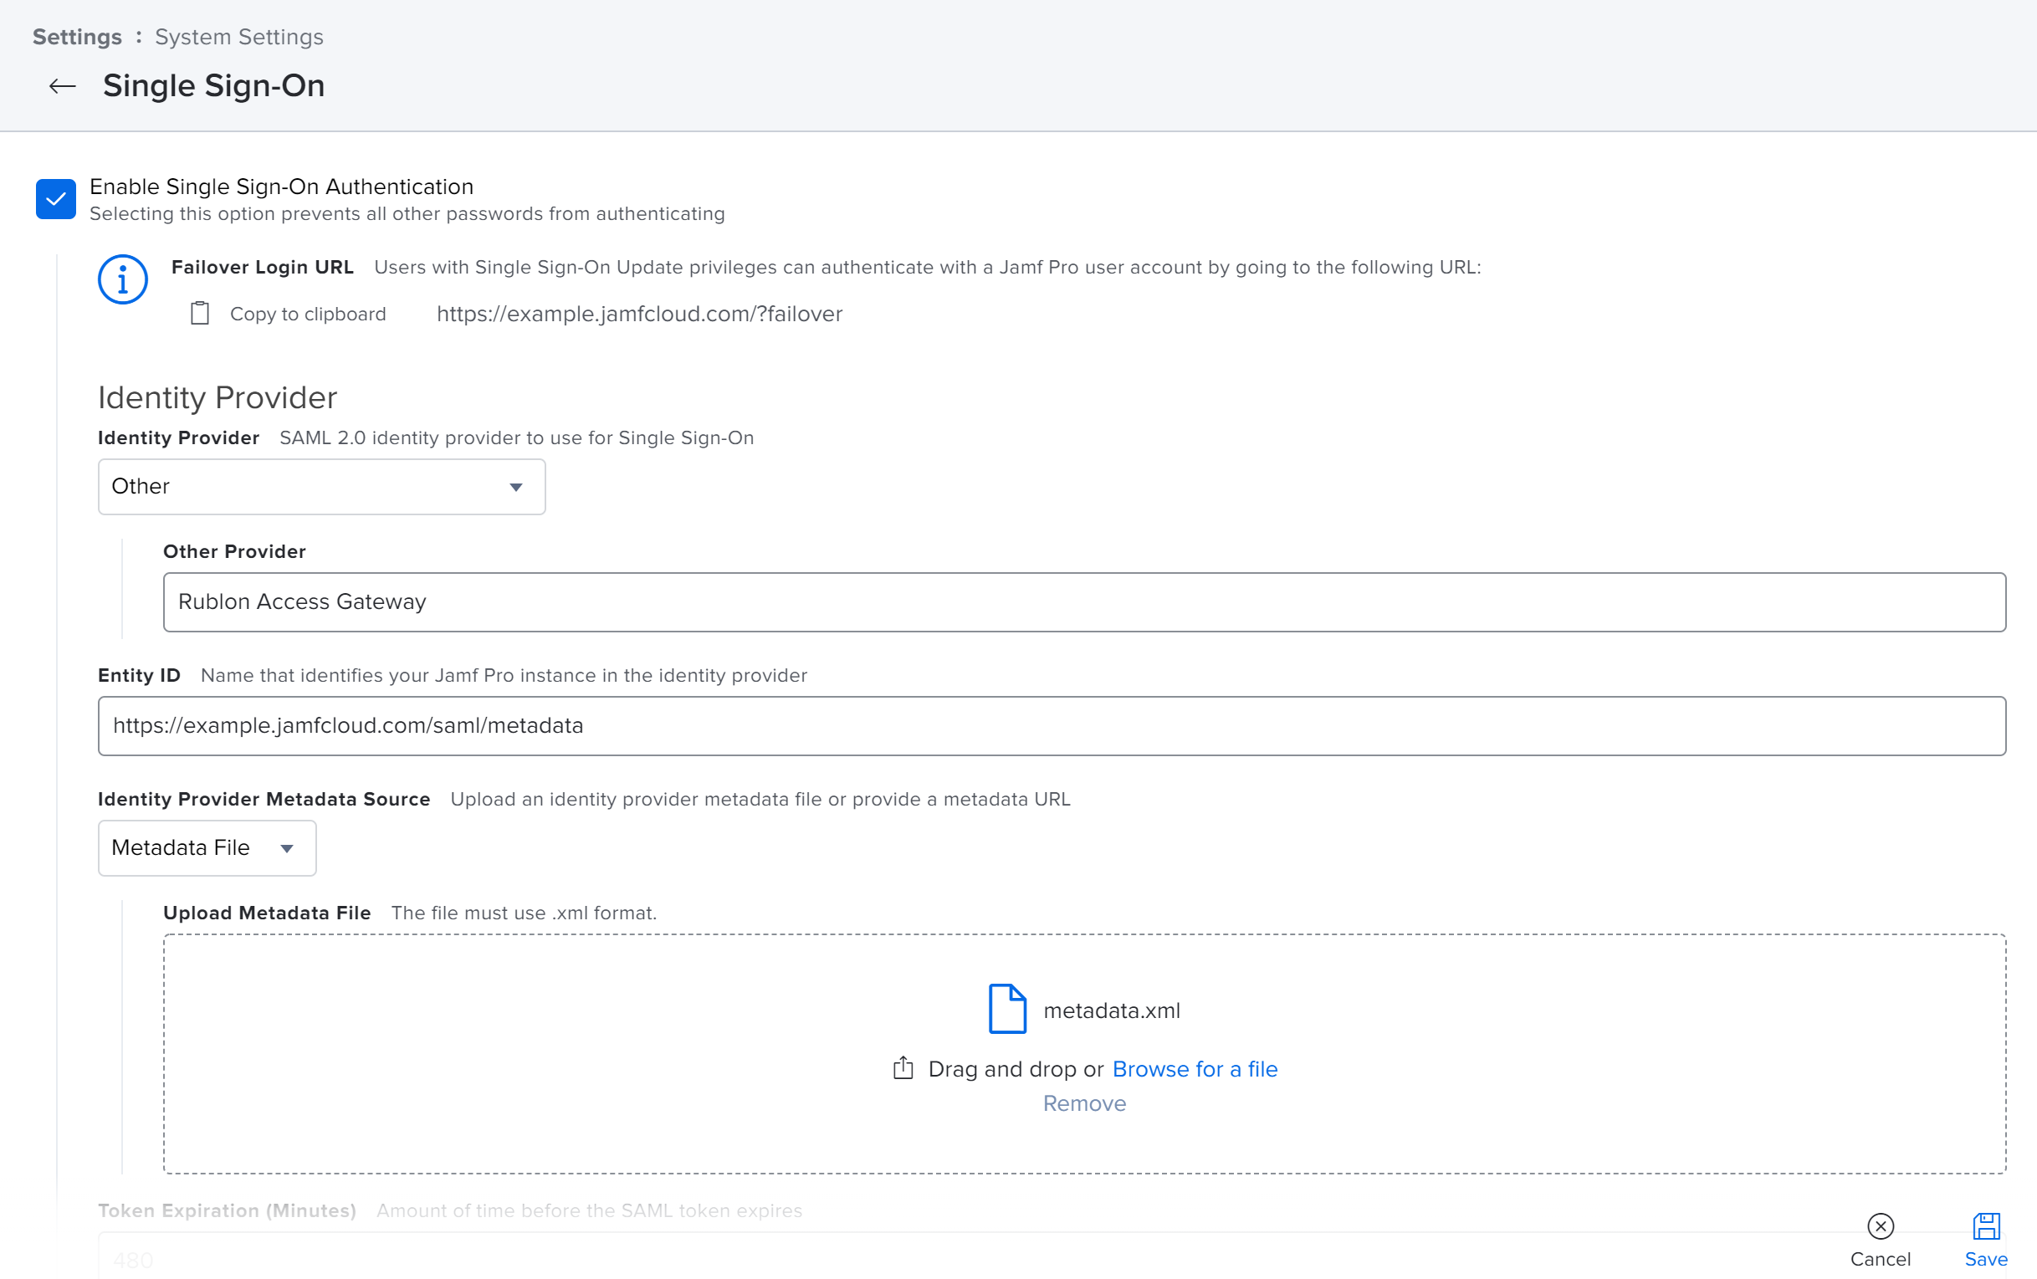Click the Failover Login info icon
The image size is (2037, 1279).
(x=123, y=280)
